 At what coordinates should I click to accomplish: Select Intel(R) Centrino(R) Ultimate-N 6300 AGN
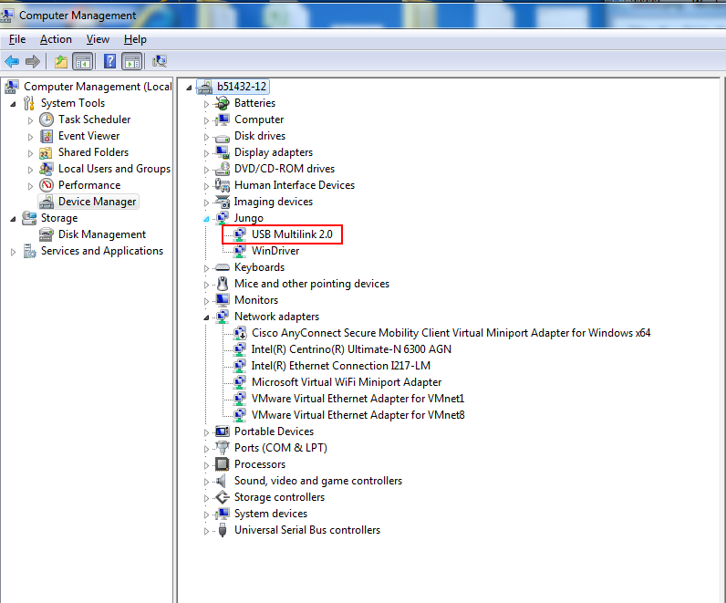(x=351, y=349)
